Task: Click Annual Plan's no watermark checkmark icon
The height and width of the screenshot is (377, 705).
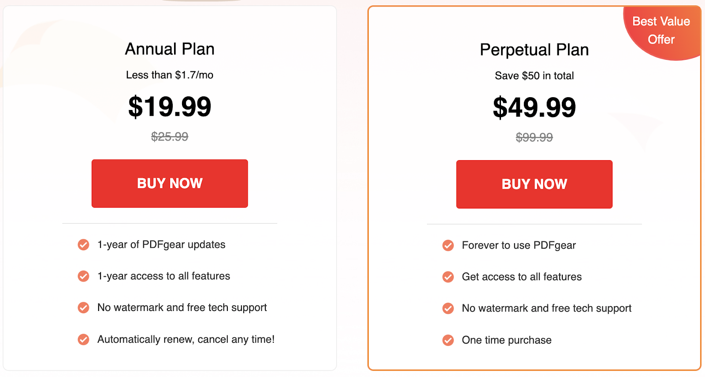Action: (83, 307)
